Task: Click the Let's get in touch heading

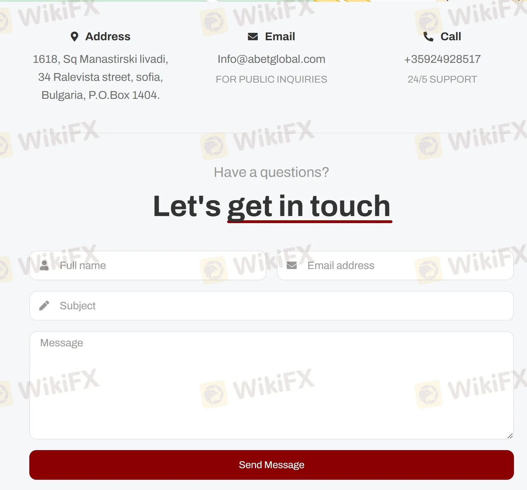Action: click(272, 207)
